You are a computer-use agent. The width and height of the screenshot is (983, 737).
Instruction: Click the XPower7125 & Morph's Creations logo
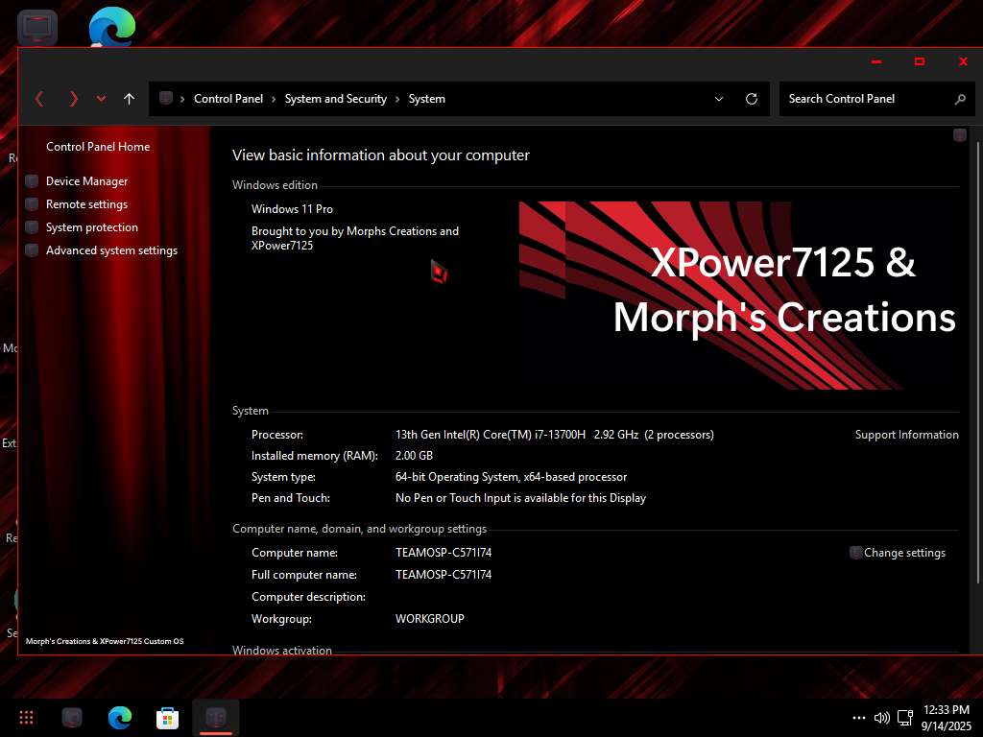coord(738,296)
